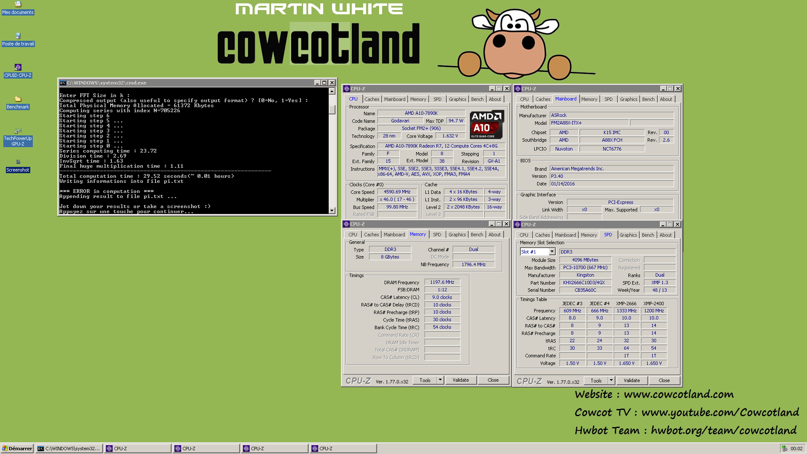Click the cmd window scrollbar thumb

[332, 109]
